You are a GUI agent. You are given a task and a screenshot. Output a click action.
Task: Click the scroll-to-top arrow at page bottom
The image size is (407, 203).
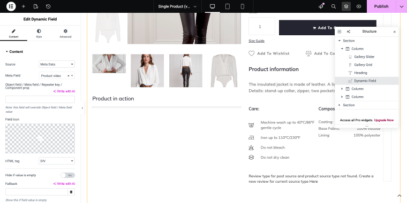400,196
